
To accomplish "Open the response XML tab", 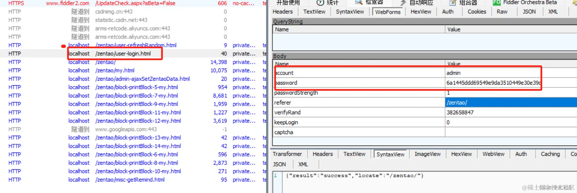I will click(x=303, y=164).
